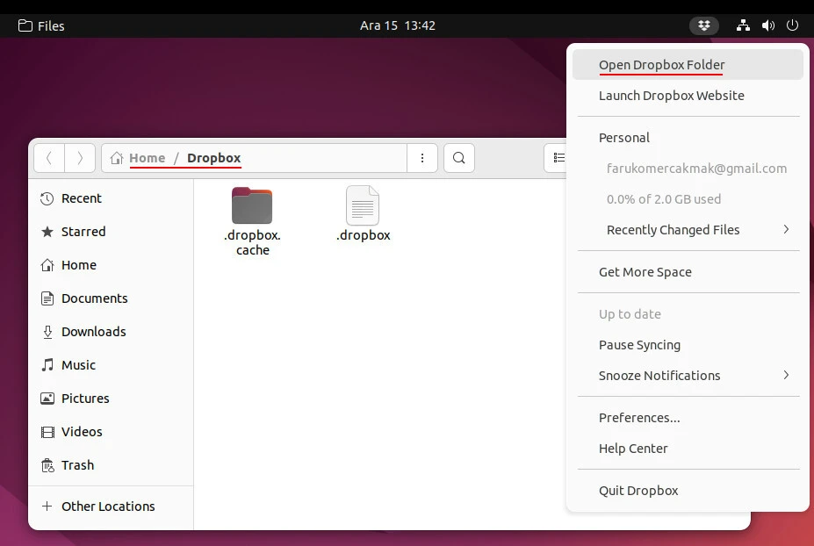Go back using the left arrow button
The height and width of the screenshot is (546, 814).
(x=49, y=158)
